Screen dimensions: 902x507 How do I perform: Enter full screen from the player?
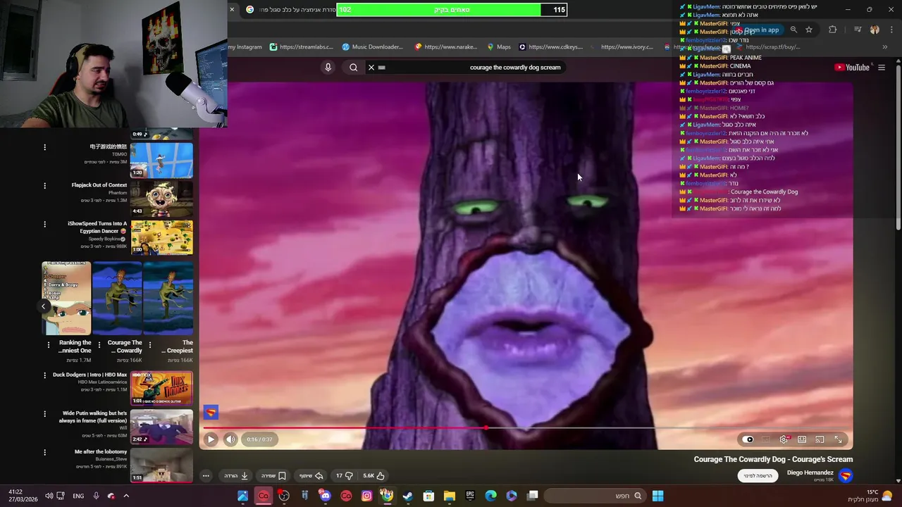pos(838,439)
